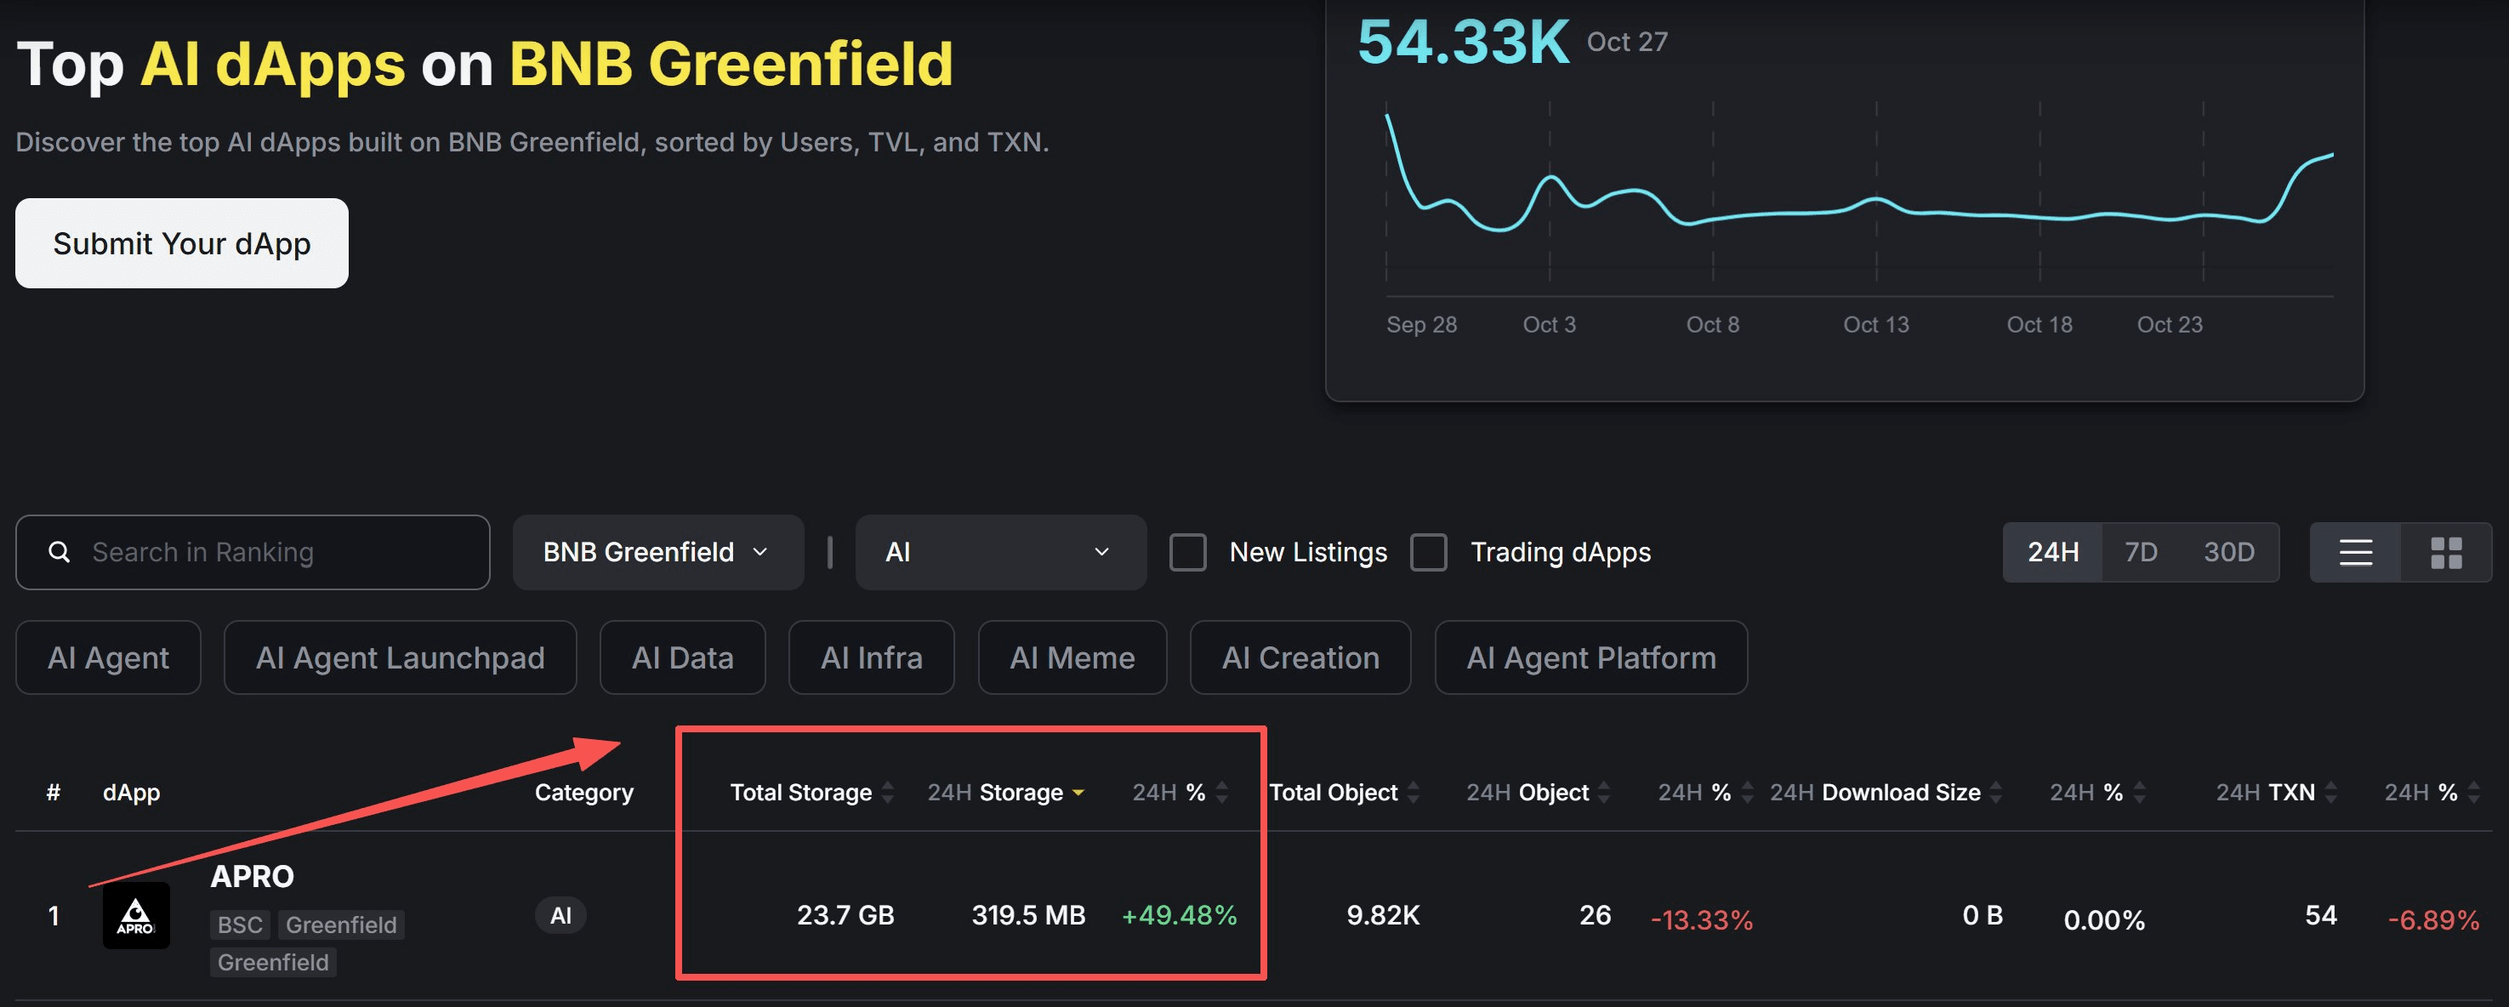2509x1007 pixels.
Task: Enable the Trading dApps checkbox
Action: (1428, 552)
